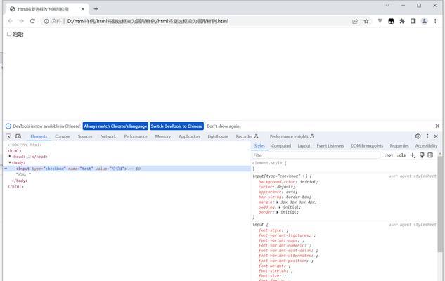Open the Performance tab
Screen dimensions: 445x281
click(136, 136)
